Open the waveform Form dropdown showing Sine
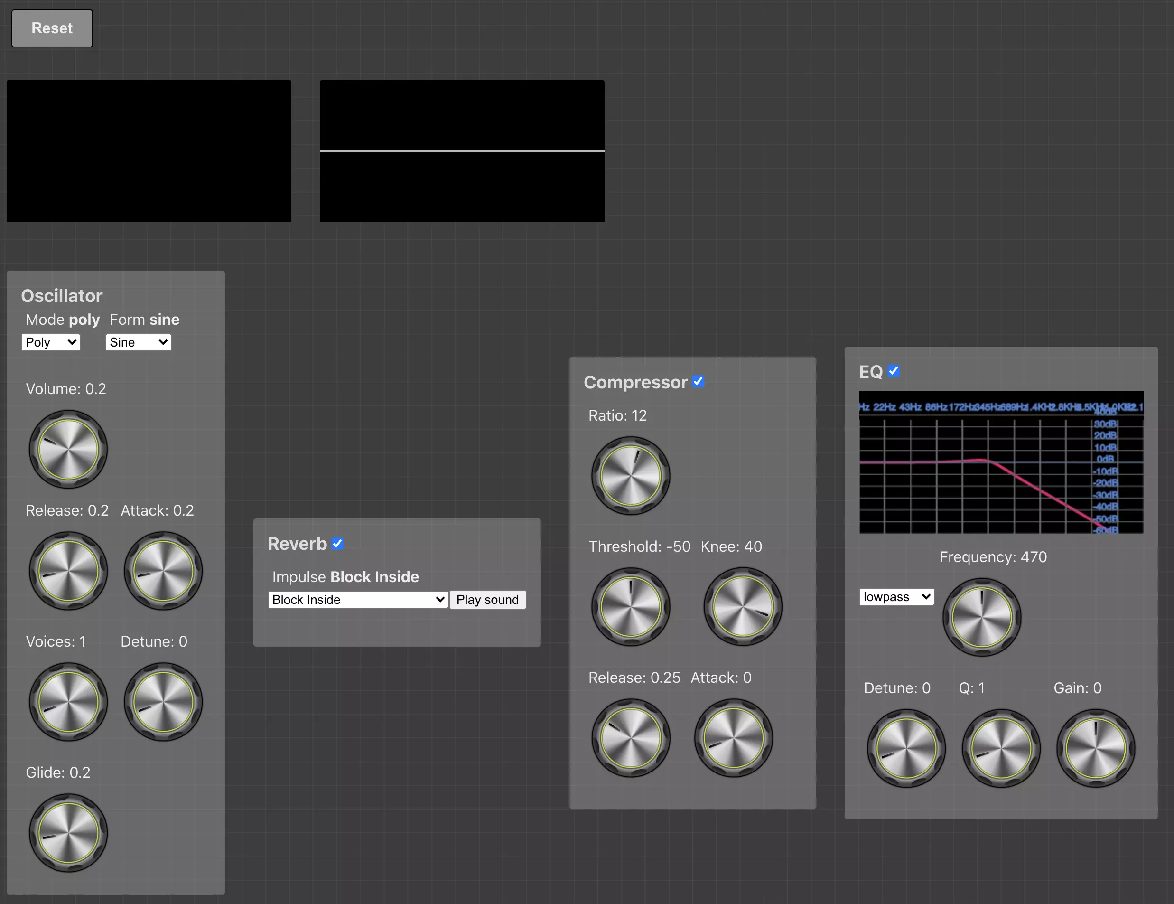The width and height of the screenshot is (1174, 904). click(138, 342)
